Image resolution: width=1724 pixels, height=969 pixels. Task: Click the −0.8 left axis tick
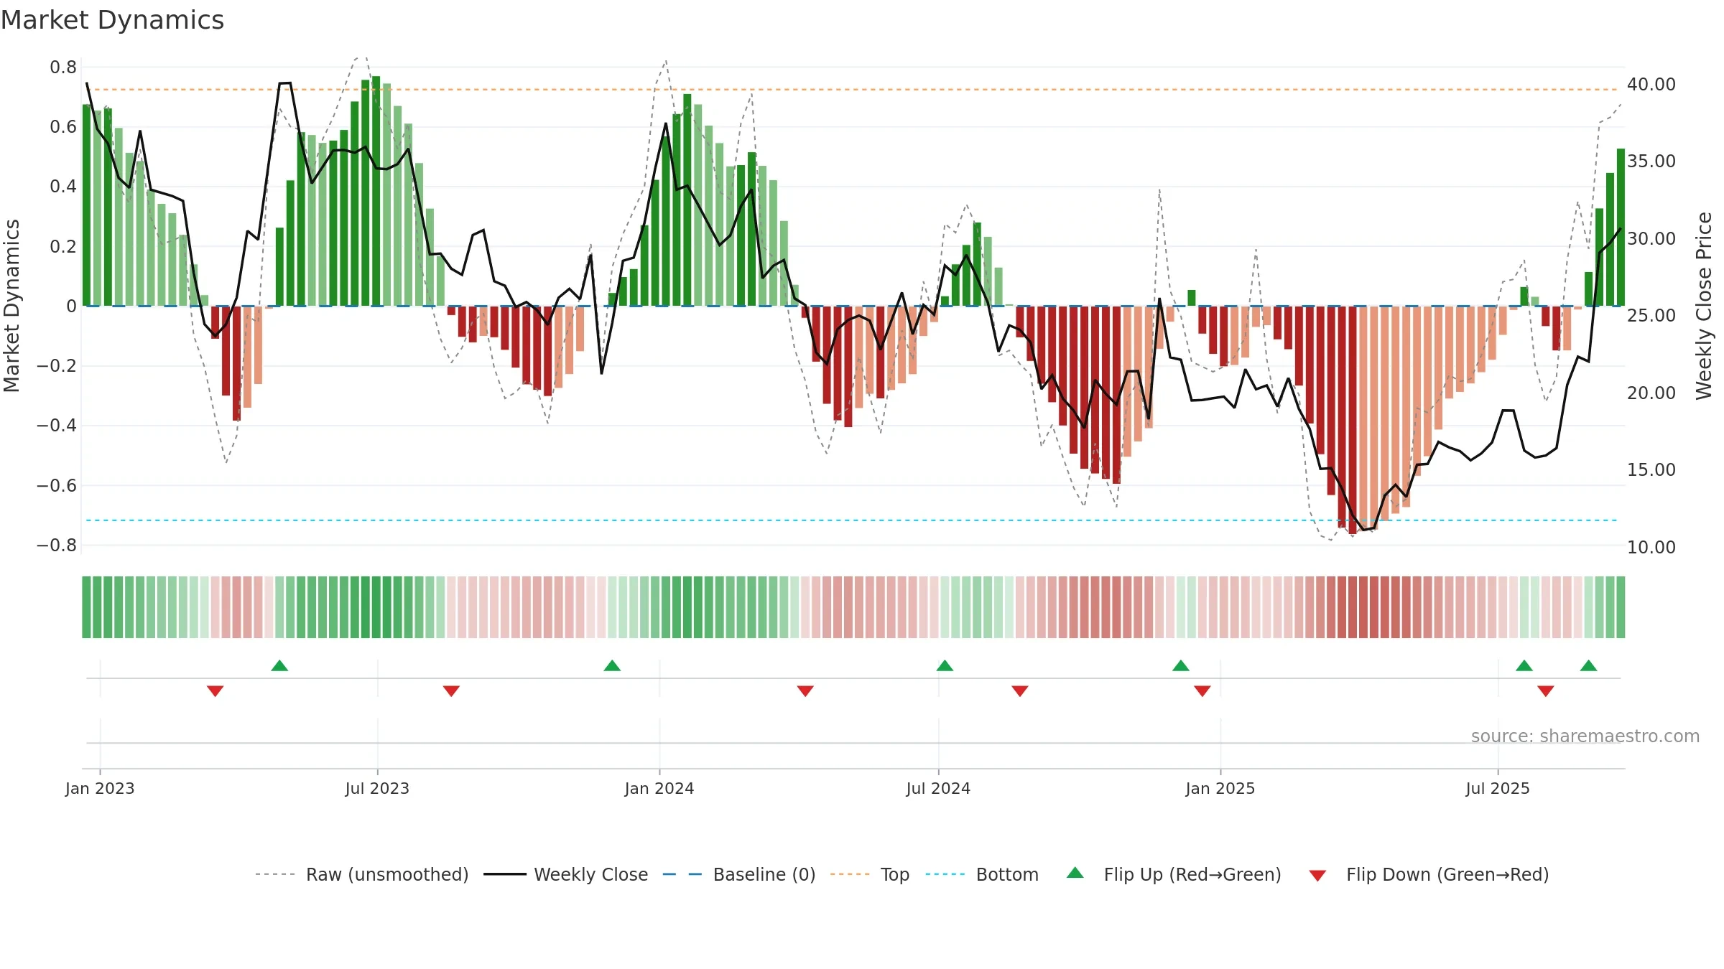(57, 546)
